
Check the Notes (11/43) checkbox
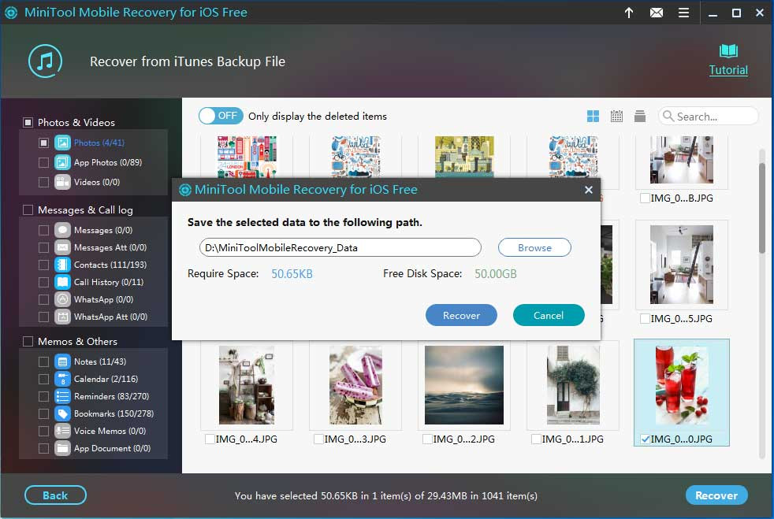pos(43,361)
